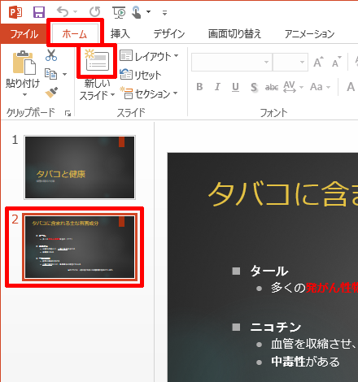Click the Increase Font Size icon
358x382 pixels.
click(x=318, y=62)
